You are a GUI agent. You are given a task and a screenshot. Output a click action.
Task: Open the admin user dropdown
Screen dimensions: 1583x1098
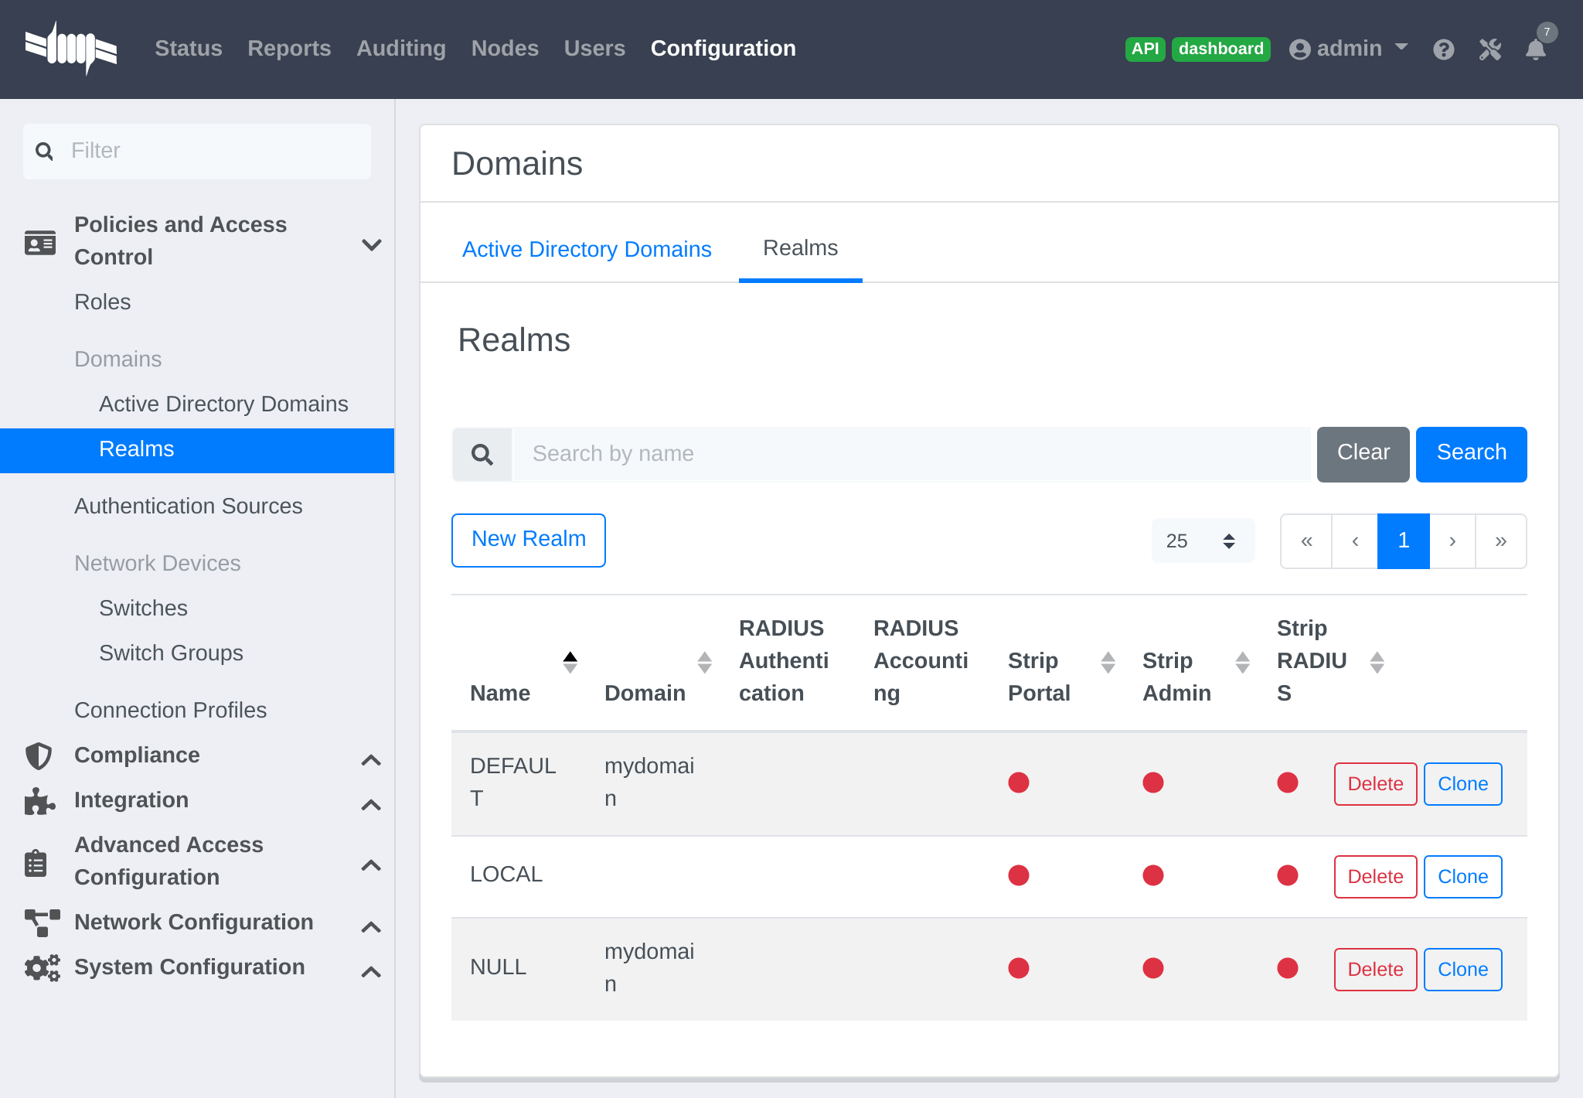pyautogui.click(x=1349, y=49)
